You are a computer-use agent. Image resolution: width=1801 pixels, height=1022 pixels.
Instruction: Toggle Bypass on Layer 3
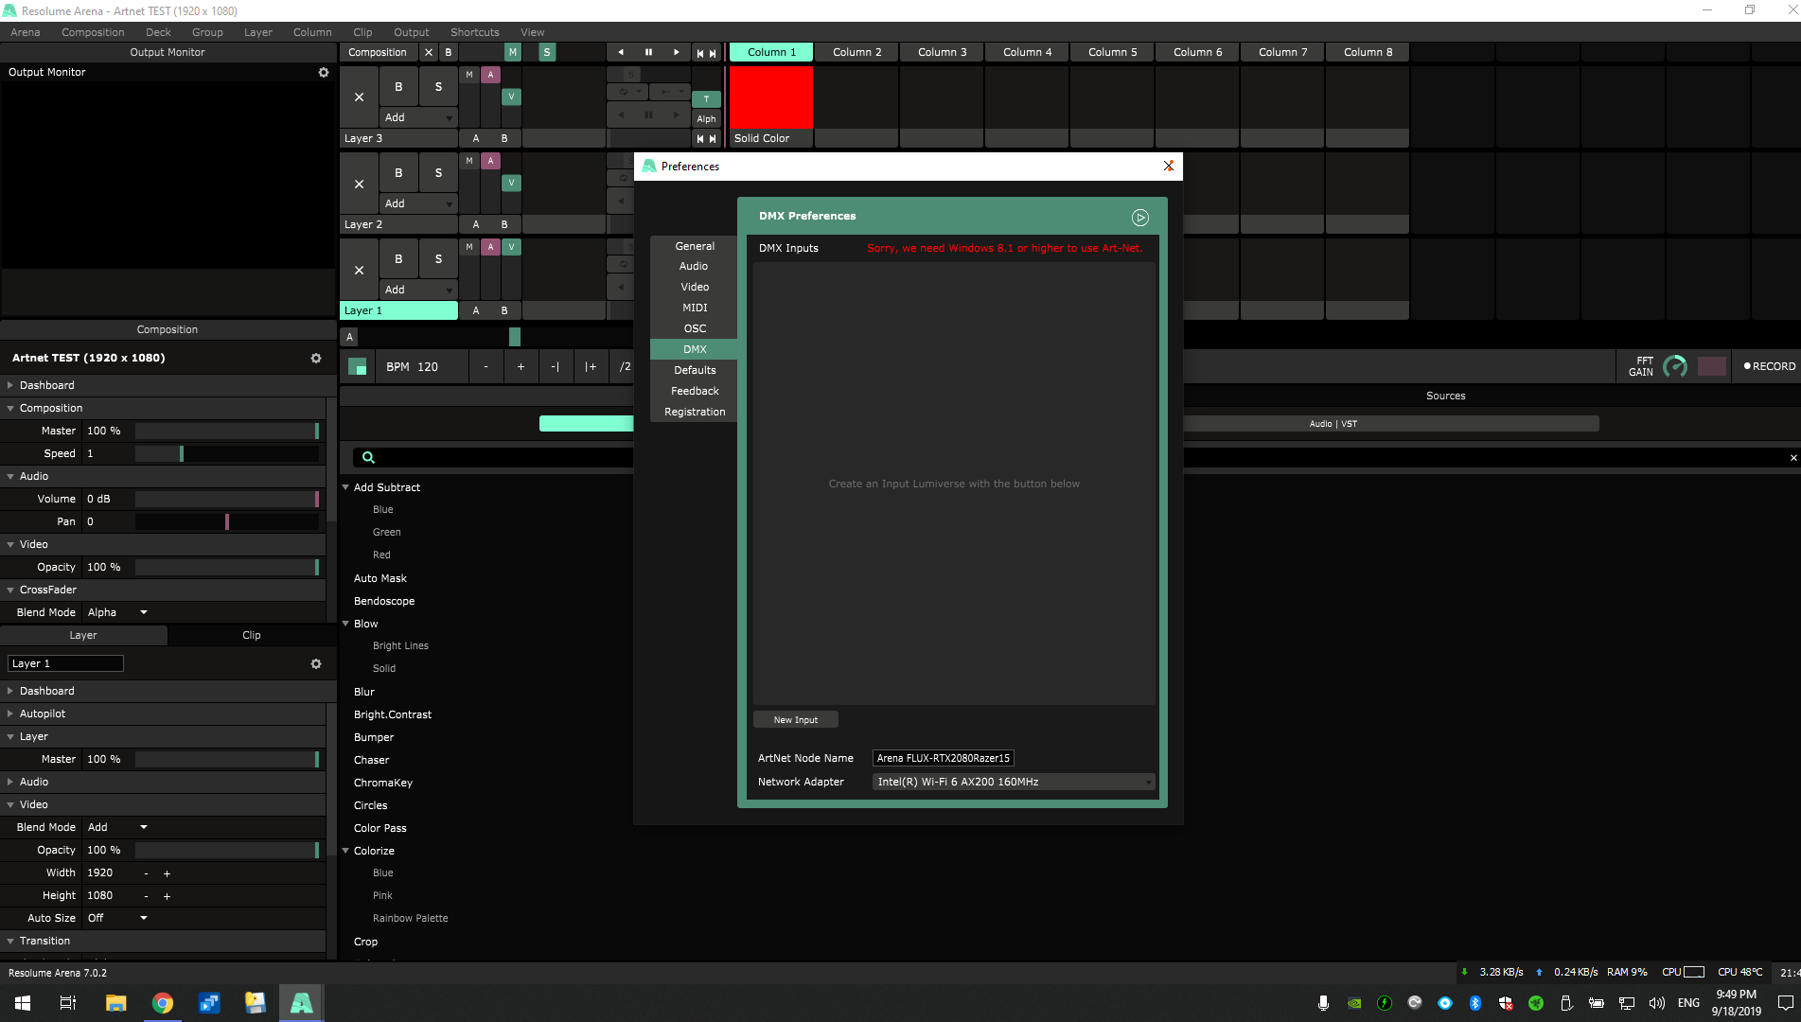coord(398,87)
